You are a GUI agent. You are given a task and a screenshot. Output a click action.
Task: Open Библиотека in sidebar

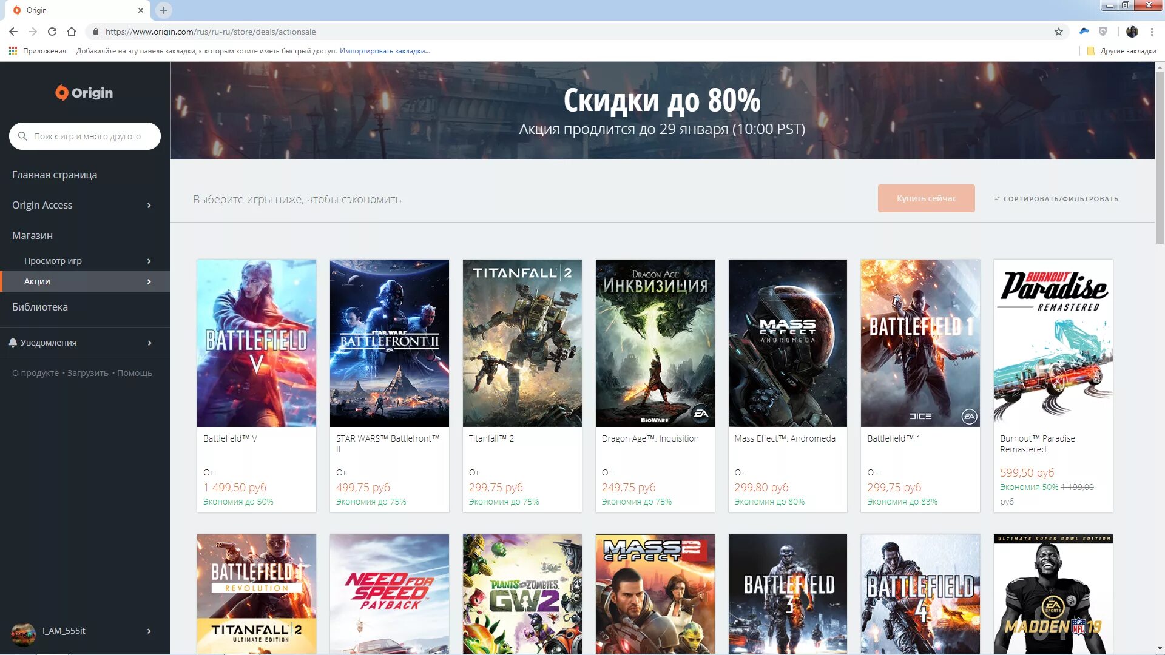pos(40,307)
